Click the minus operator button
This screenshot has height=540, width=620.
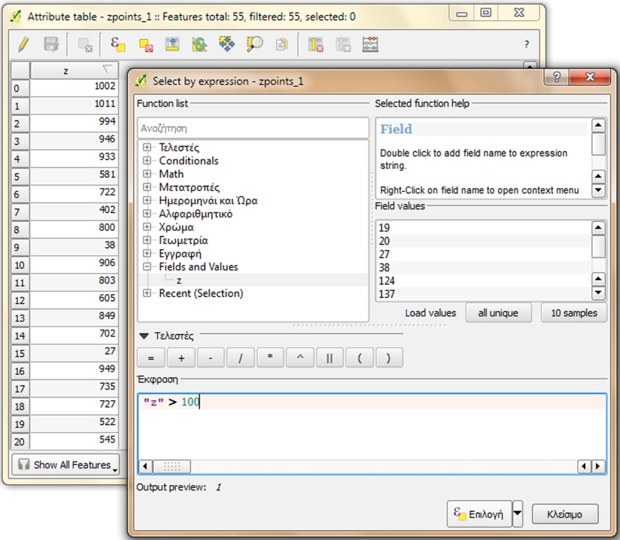211,358
